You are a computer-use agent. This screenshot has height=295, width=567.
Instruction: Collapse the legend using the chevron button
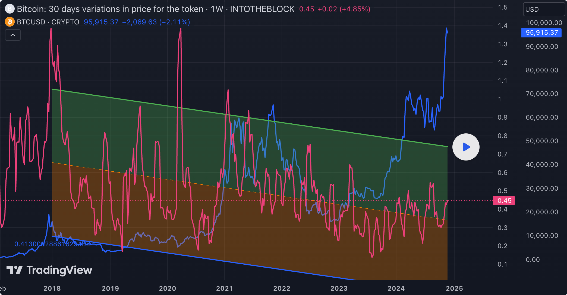coord(12,35)
